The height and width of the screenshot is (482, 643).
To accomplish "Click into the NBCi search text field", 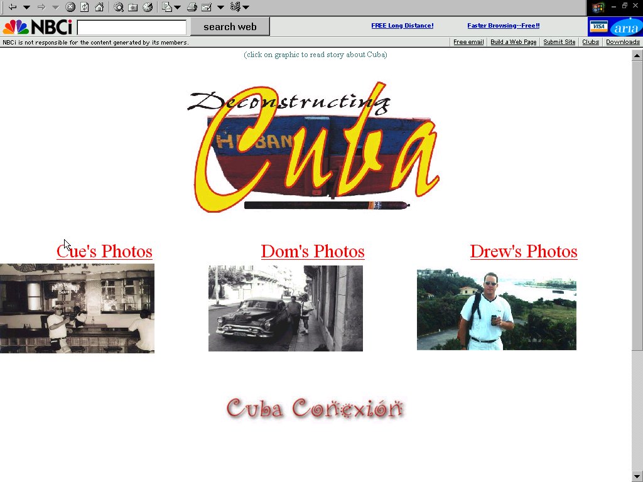I will [132, 28].
